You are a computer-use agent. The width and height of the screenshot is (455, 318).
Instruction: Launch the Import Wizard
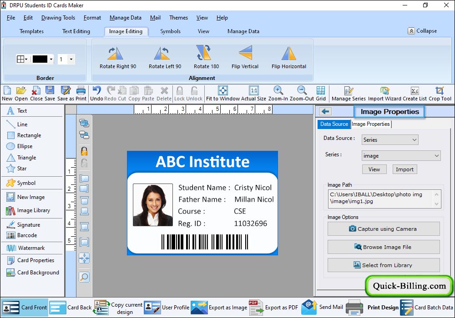tap(384, 94)
